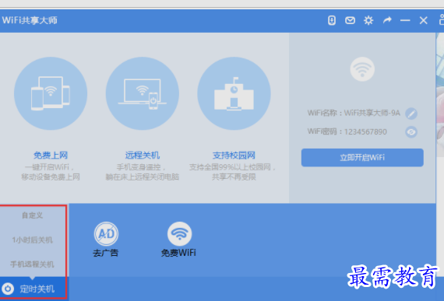Click the 定时关机 power icon
The width and height of the screenshot is (444, 301).
pyautogui.click(x=8, y=289)
